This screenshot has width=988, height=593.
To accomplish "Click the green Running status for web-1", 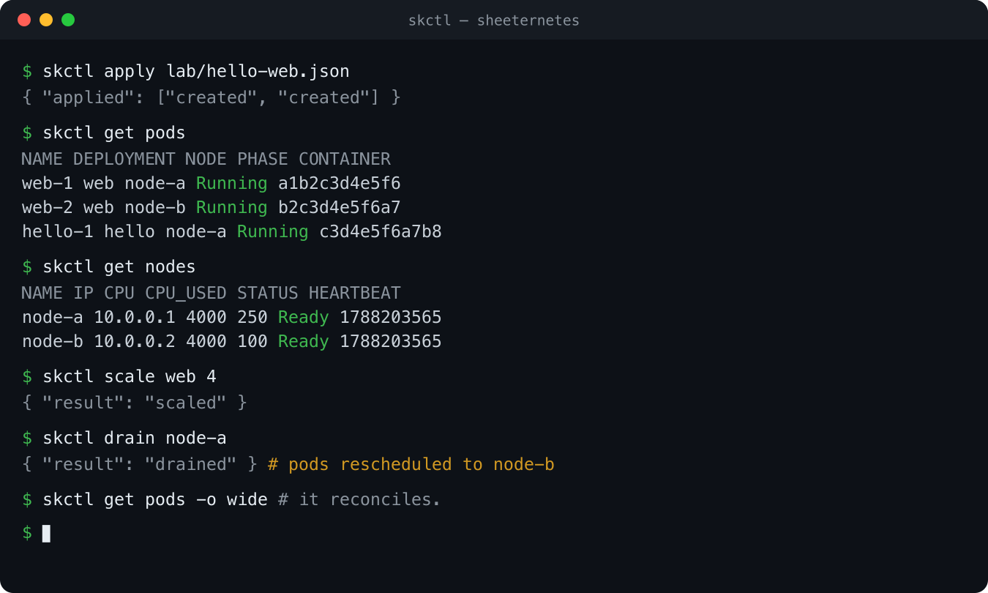I will tap(232, 183).
